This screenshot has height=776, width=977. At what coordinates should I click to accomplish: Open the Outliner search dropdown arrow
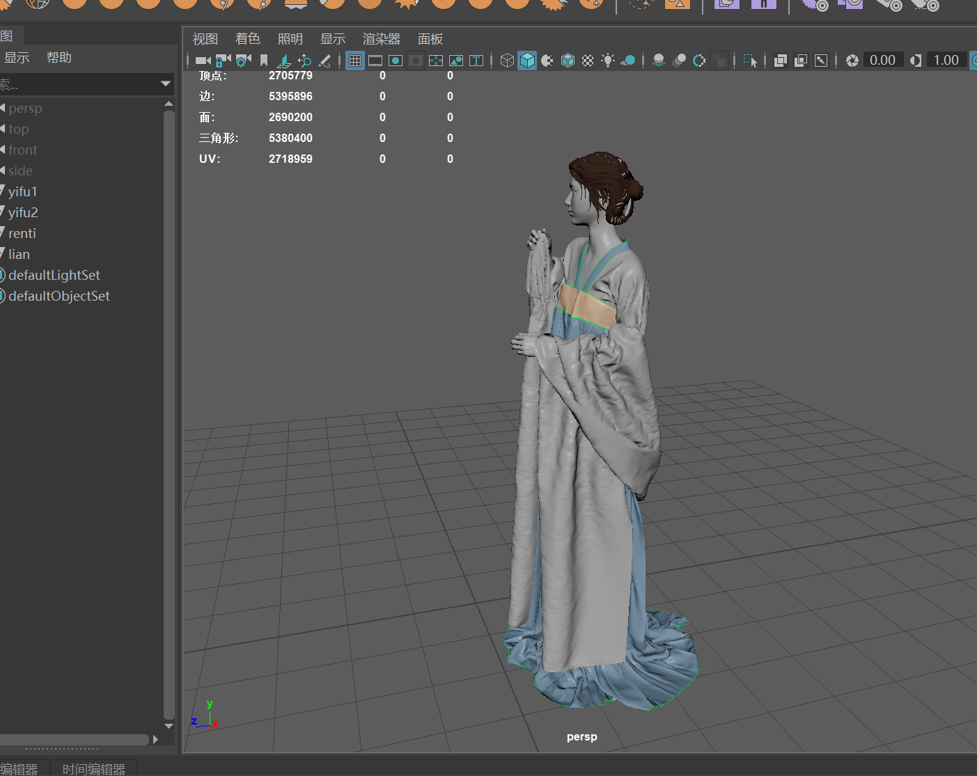click(166, 84)
